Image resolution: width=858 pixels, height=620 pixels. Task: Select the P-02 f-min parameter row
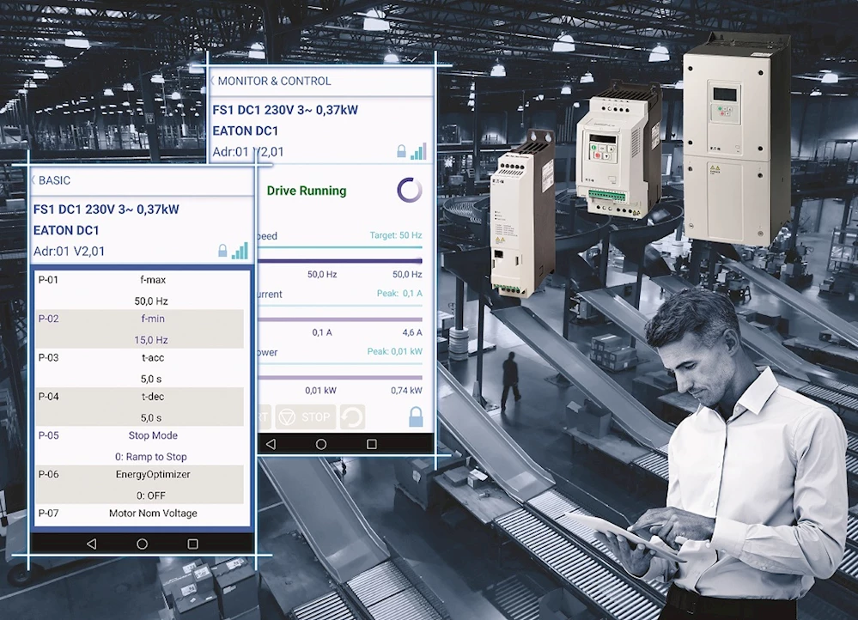tap(142, 329)
